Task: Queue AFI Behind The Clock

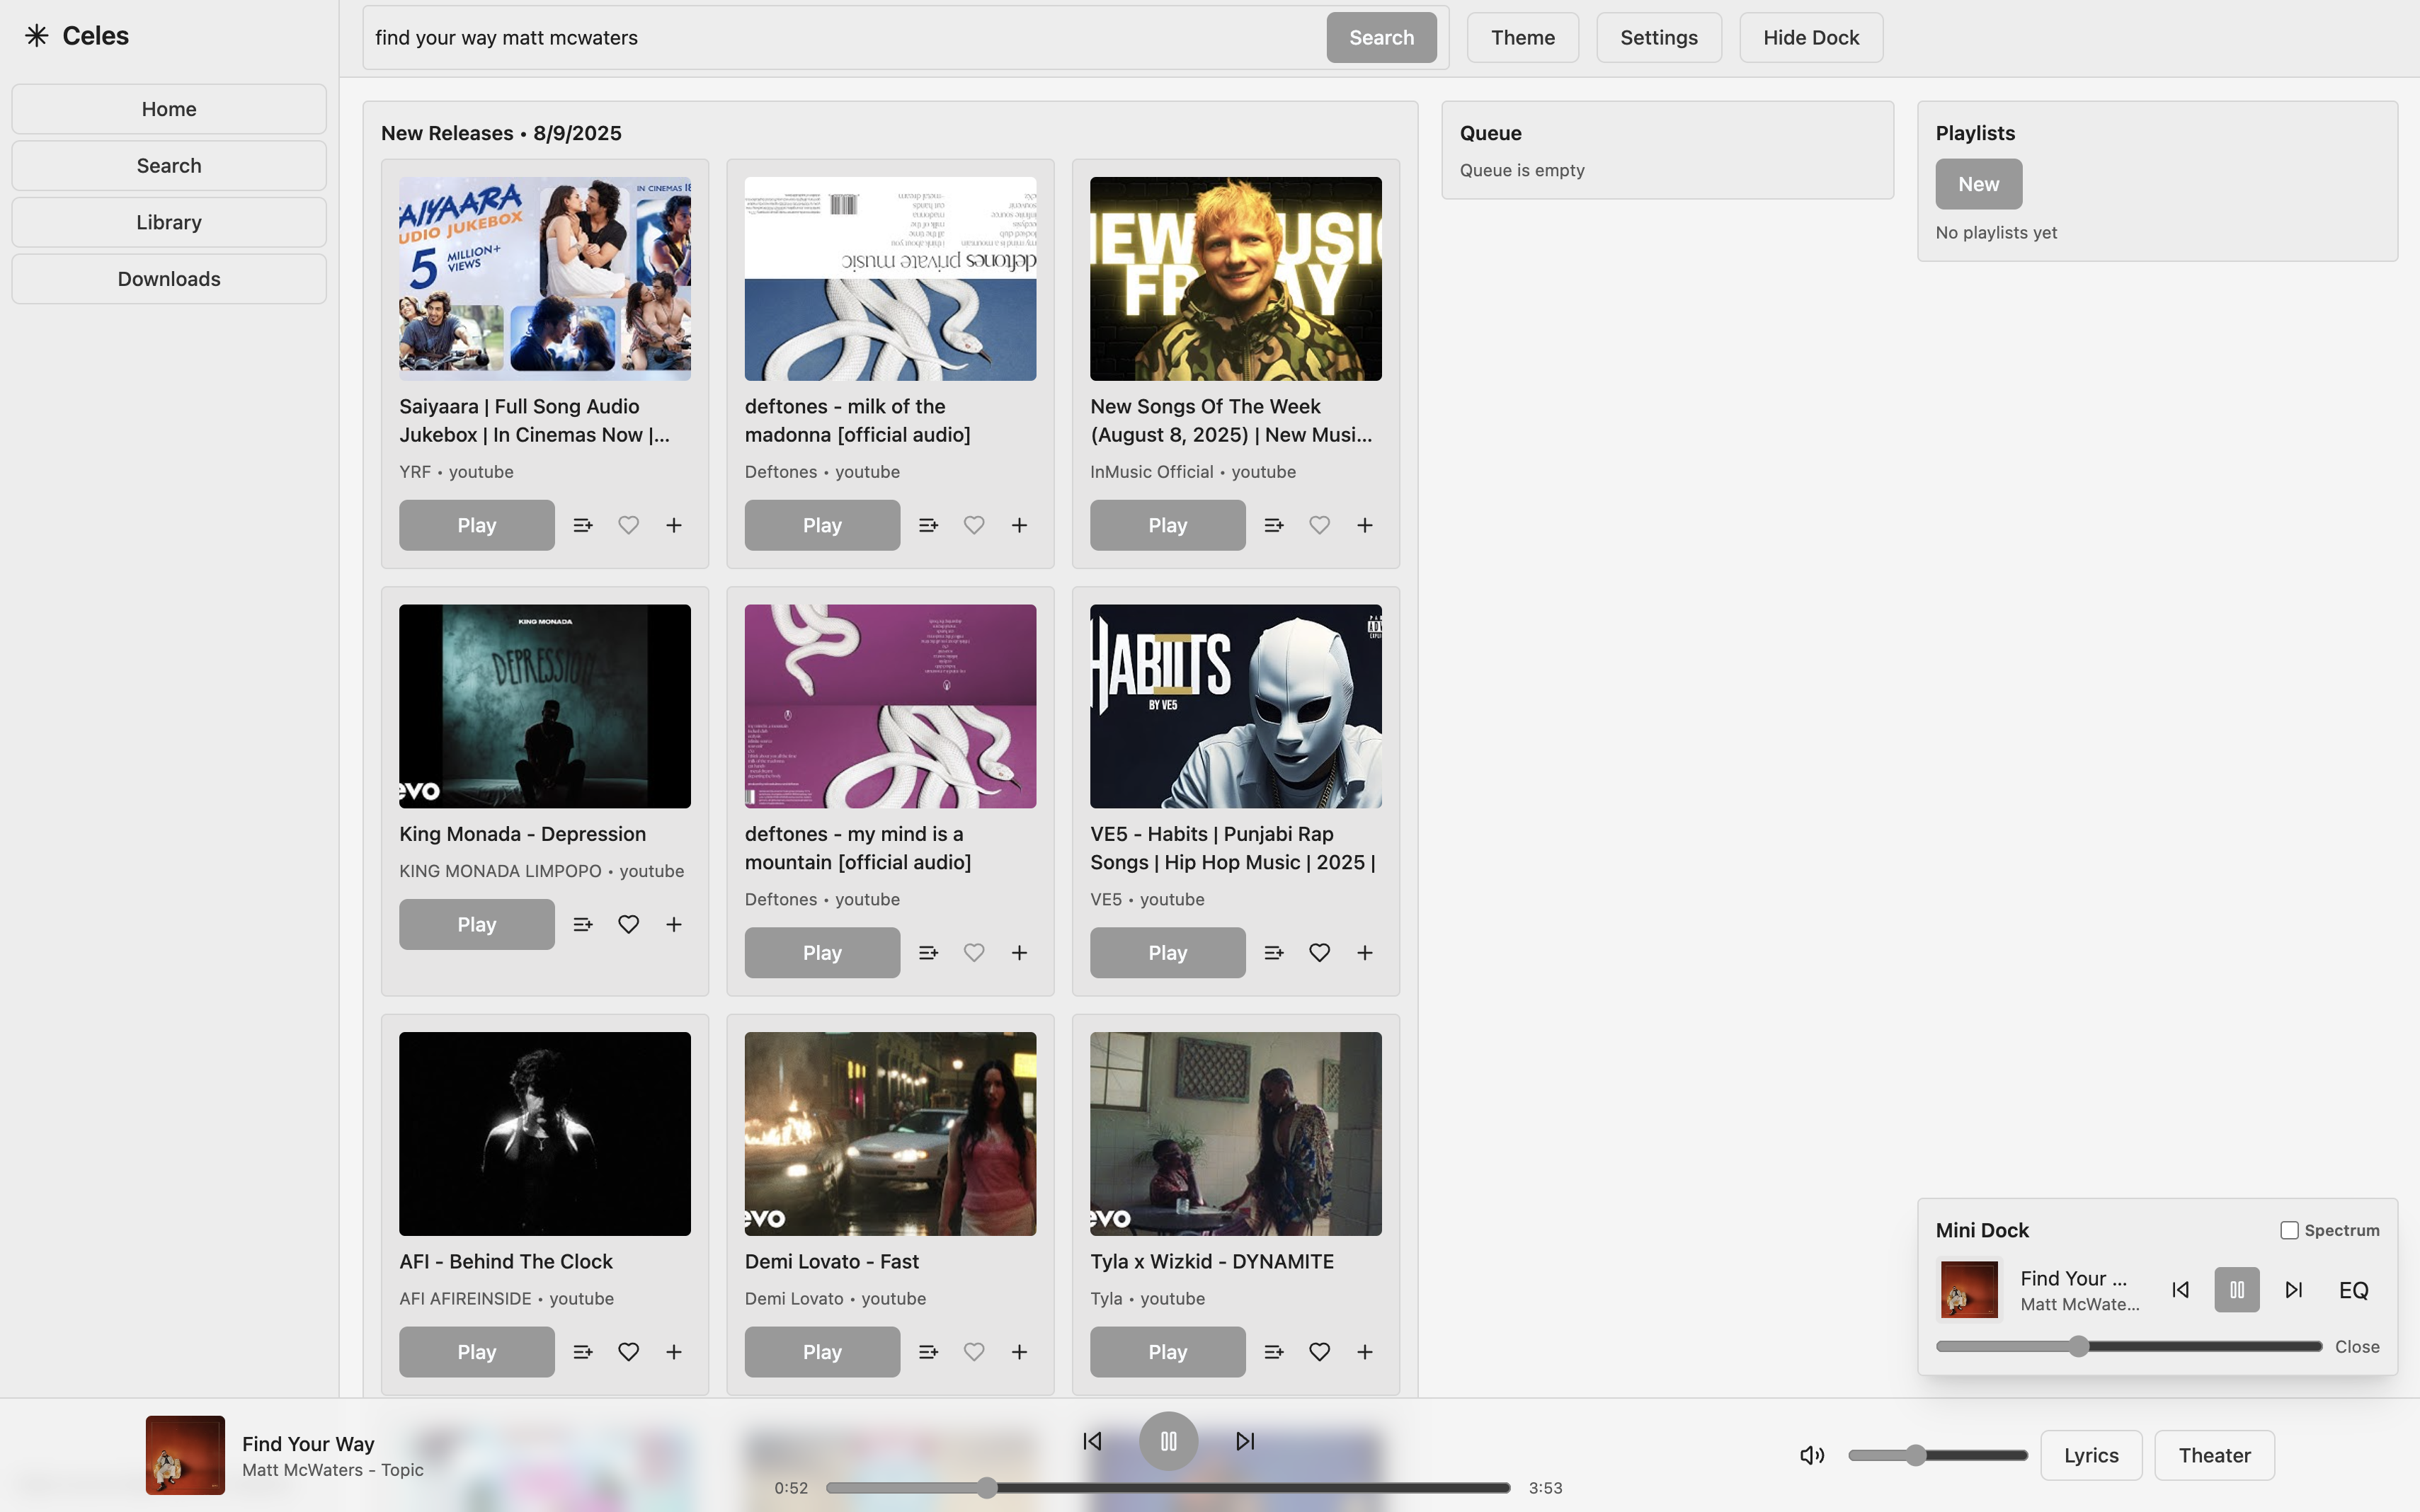Action: [583, 1352]
